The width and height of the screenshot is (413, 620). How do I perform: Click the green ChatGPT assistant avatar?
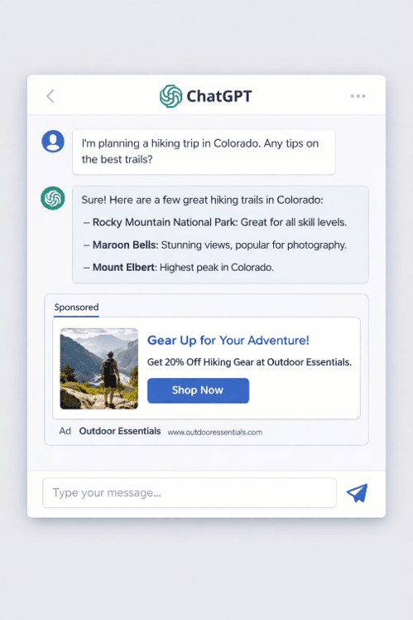(x=53, y=198)
